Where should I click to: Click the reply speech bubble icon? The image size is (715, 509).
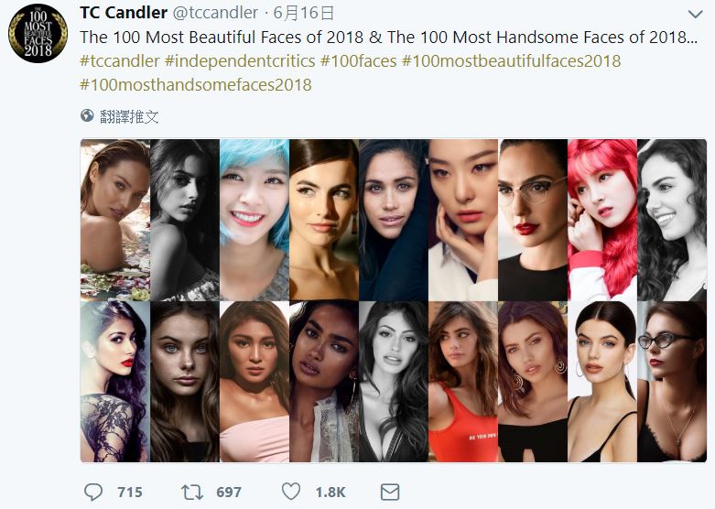[x=93, y=492]
